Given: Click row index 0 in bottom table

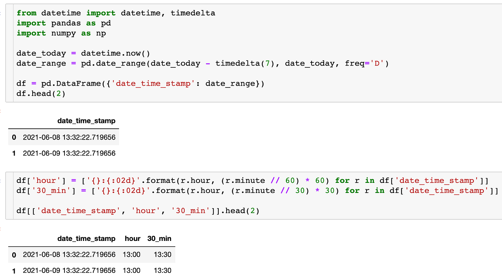Looking at the screenshot, I should 14,255.
